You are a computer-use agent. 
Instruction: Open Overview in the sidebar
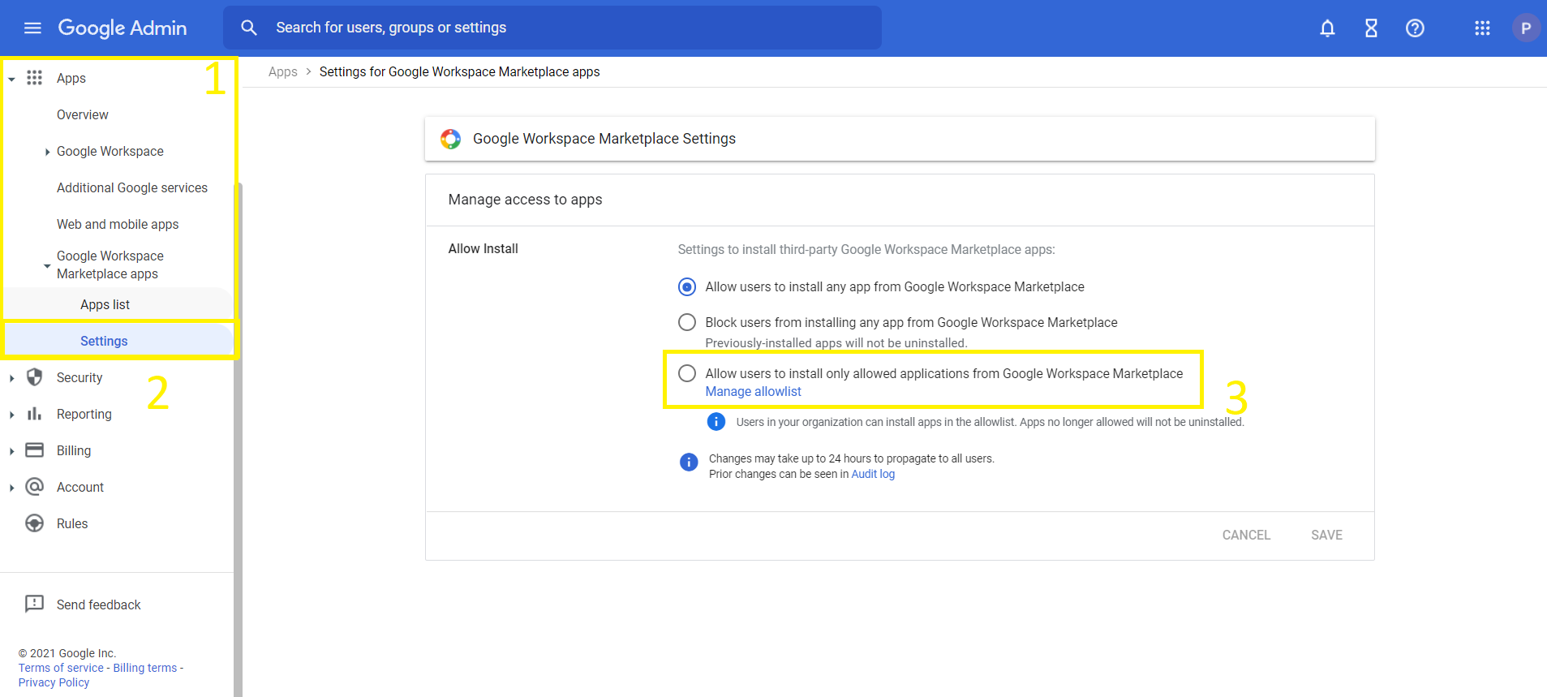point(82,114)
